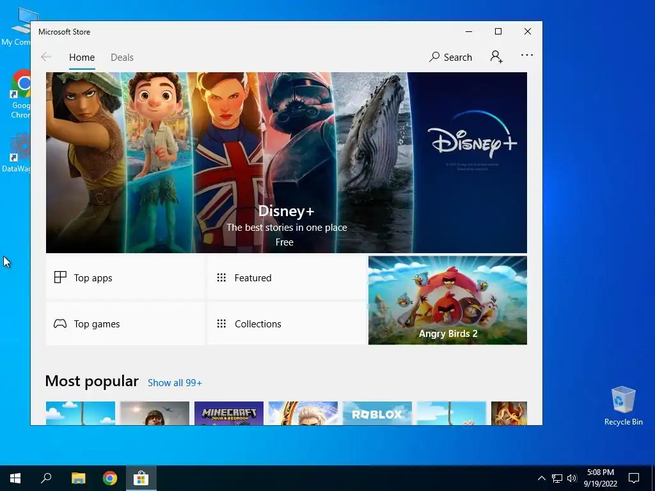Open the blonde character game thumbnail
The height and width of the screenshot is (491, 655).
click(303, 414)
